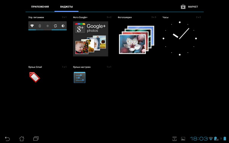Viewport: 229px width, 143px height.
Task: Open the picture notification icon
Action: (183, 139)
